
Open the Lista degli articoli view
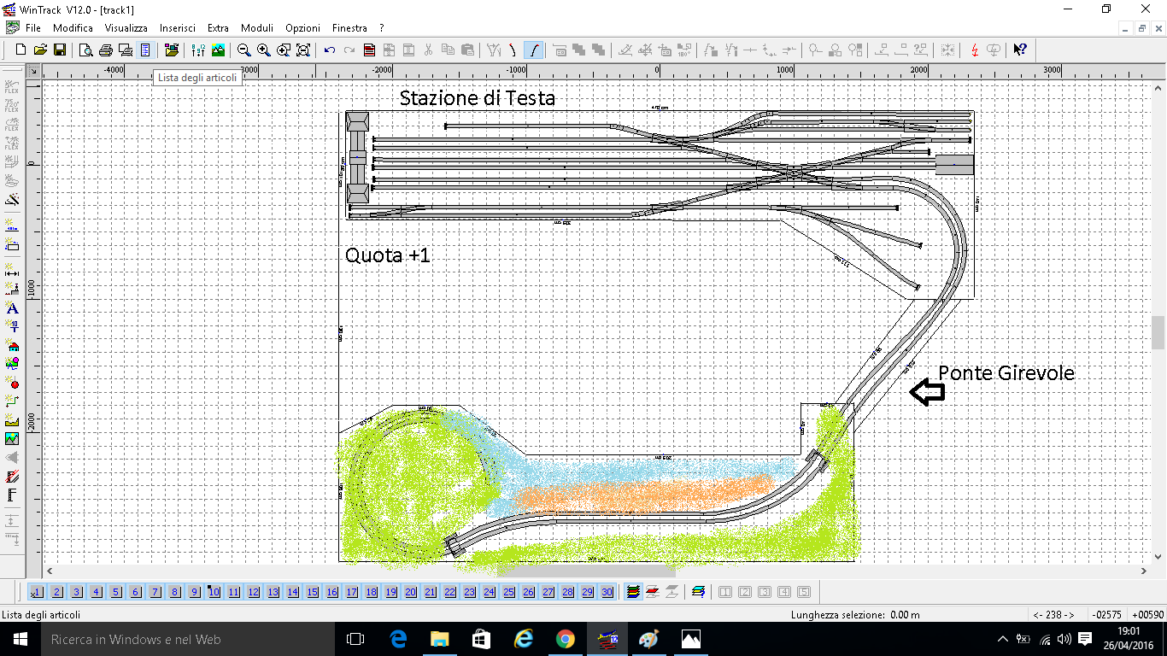pyautogui.click(x=144, y=50)
